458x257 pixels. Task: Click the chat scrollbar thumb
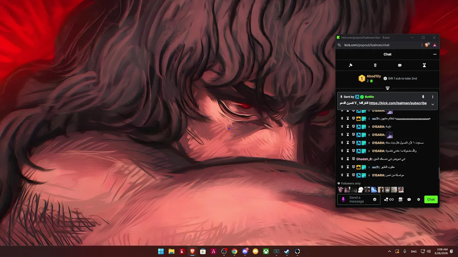tap(439, 173)
